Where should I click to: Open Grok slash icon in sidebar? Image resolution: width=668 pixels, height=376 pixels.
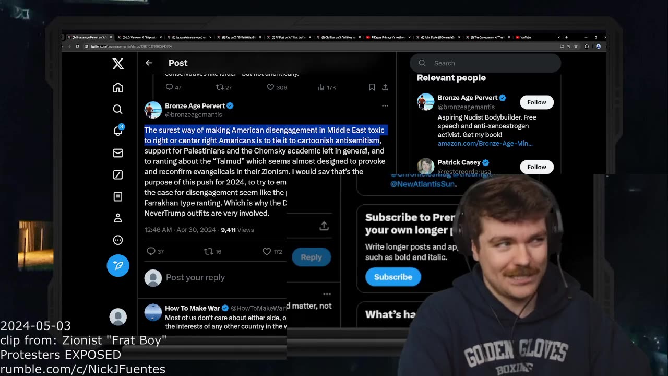[118, 174]
